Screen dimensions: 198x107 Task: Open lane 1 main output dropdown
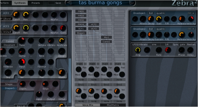[x=80, y=64]
